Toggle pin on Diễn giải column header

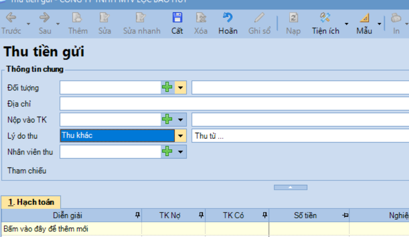pyautogui.click(x=138, y=216)
